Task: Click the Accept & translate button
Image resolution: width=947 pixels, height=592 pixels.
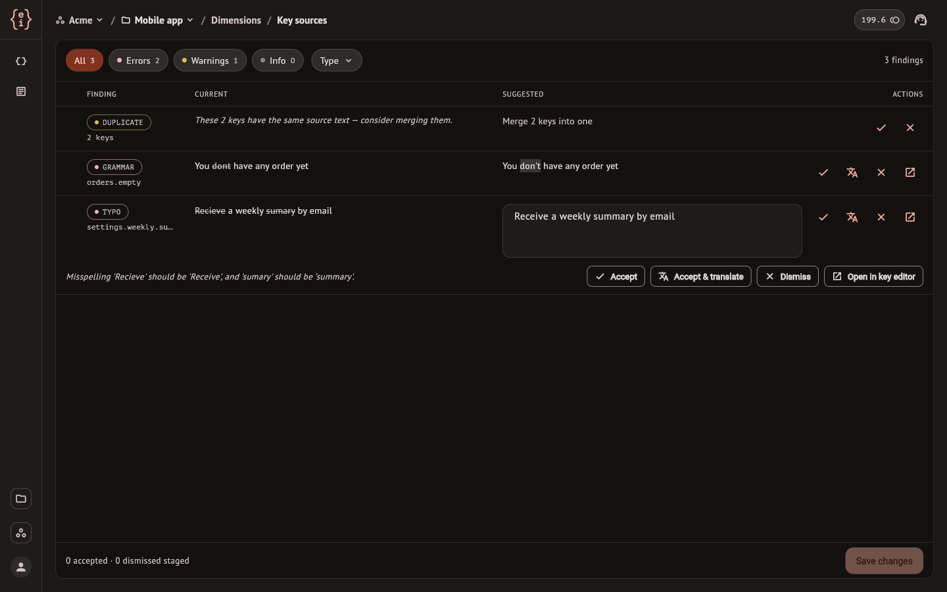Action: click(701, 276)
